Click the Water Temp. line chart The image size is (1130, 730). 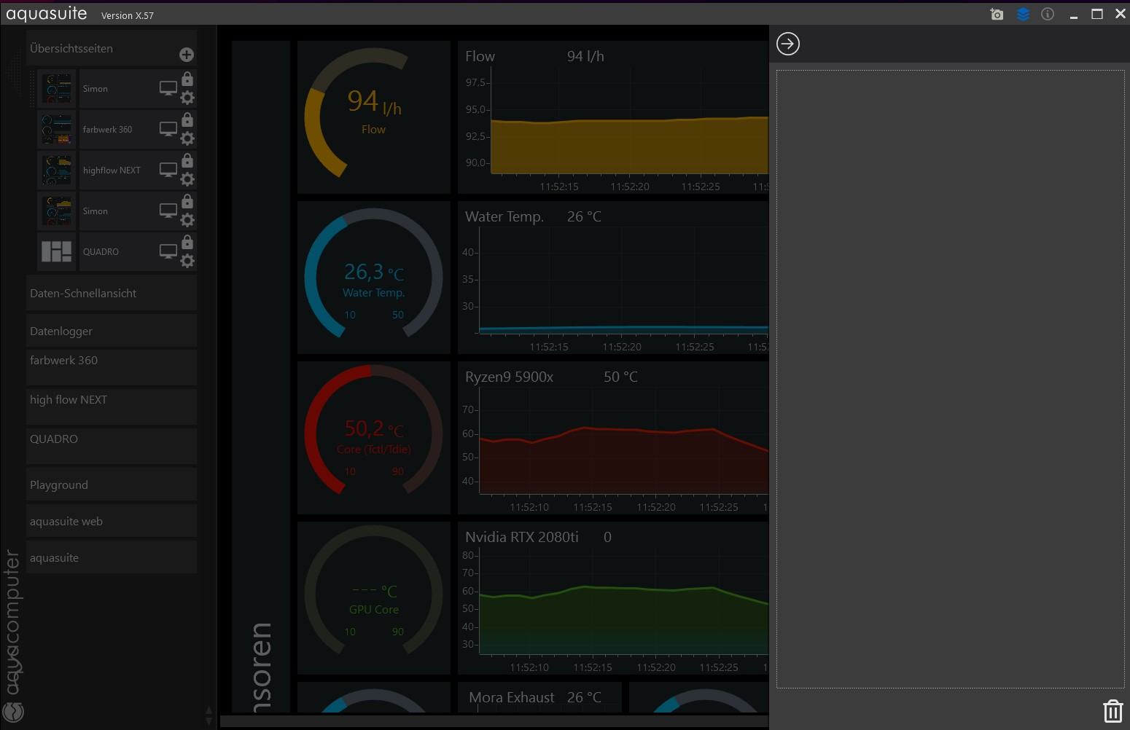(x=613, y=278)
